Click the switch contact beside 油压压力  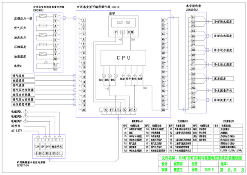point(43,35)
